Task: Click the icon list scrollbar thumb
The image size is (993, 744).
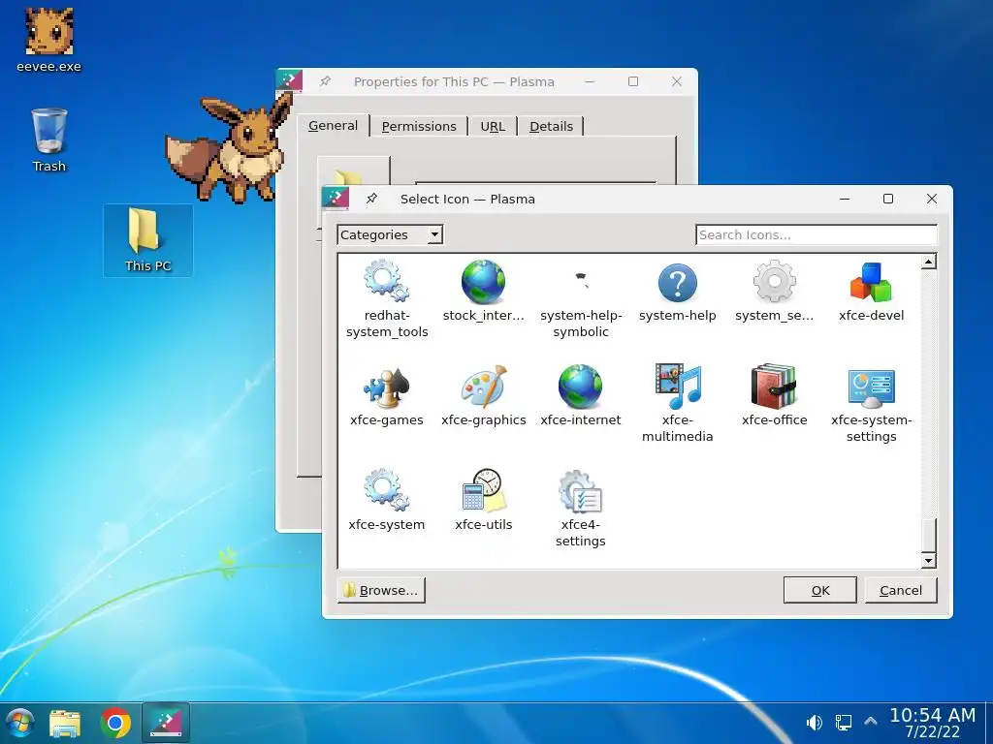Action: (x=928, y=536)
